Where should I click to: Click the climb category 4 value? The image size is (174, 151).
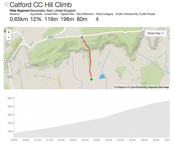pos(97,19)
